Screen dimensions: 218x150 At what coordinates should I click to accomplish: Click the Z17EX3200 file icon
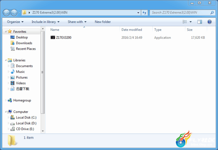tap(53, 37)
